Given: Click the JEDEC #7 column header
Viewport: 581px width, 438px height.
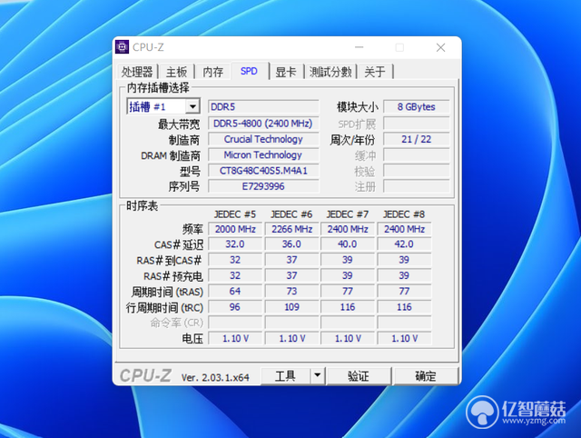Looking at the screenshot, I should [348, 214].
